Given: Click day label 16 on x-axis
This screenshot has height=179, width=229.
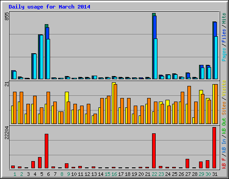Looking at the screenshot, I should tap(114, 174).
